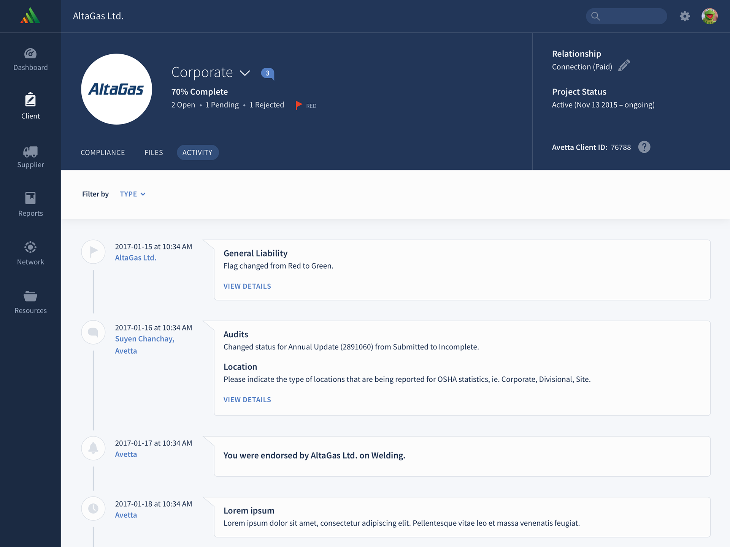Click comment timeline marker for 2017-01-16
This screenshot has height=547, width=730.
[93, 332]
